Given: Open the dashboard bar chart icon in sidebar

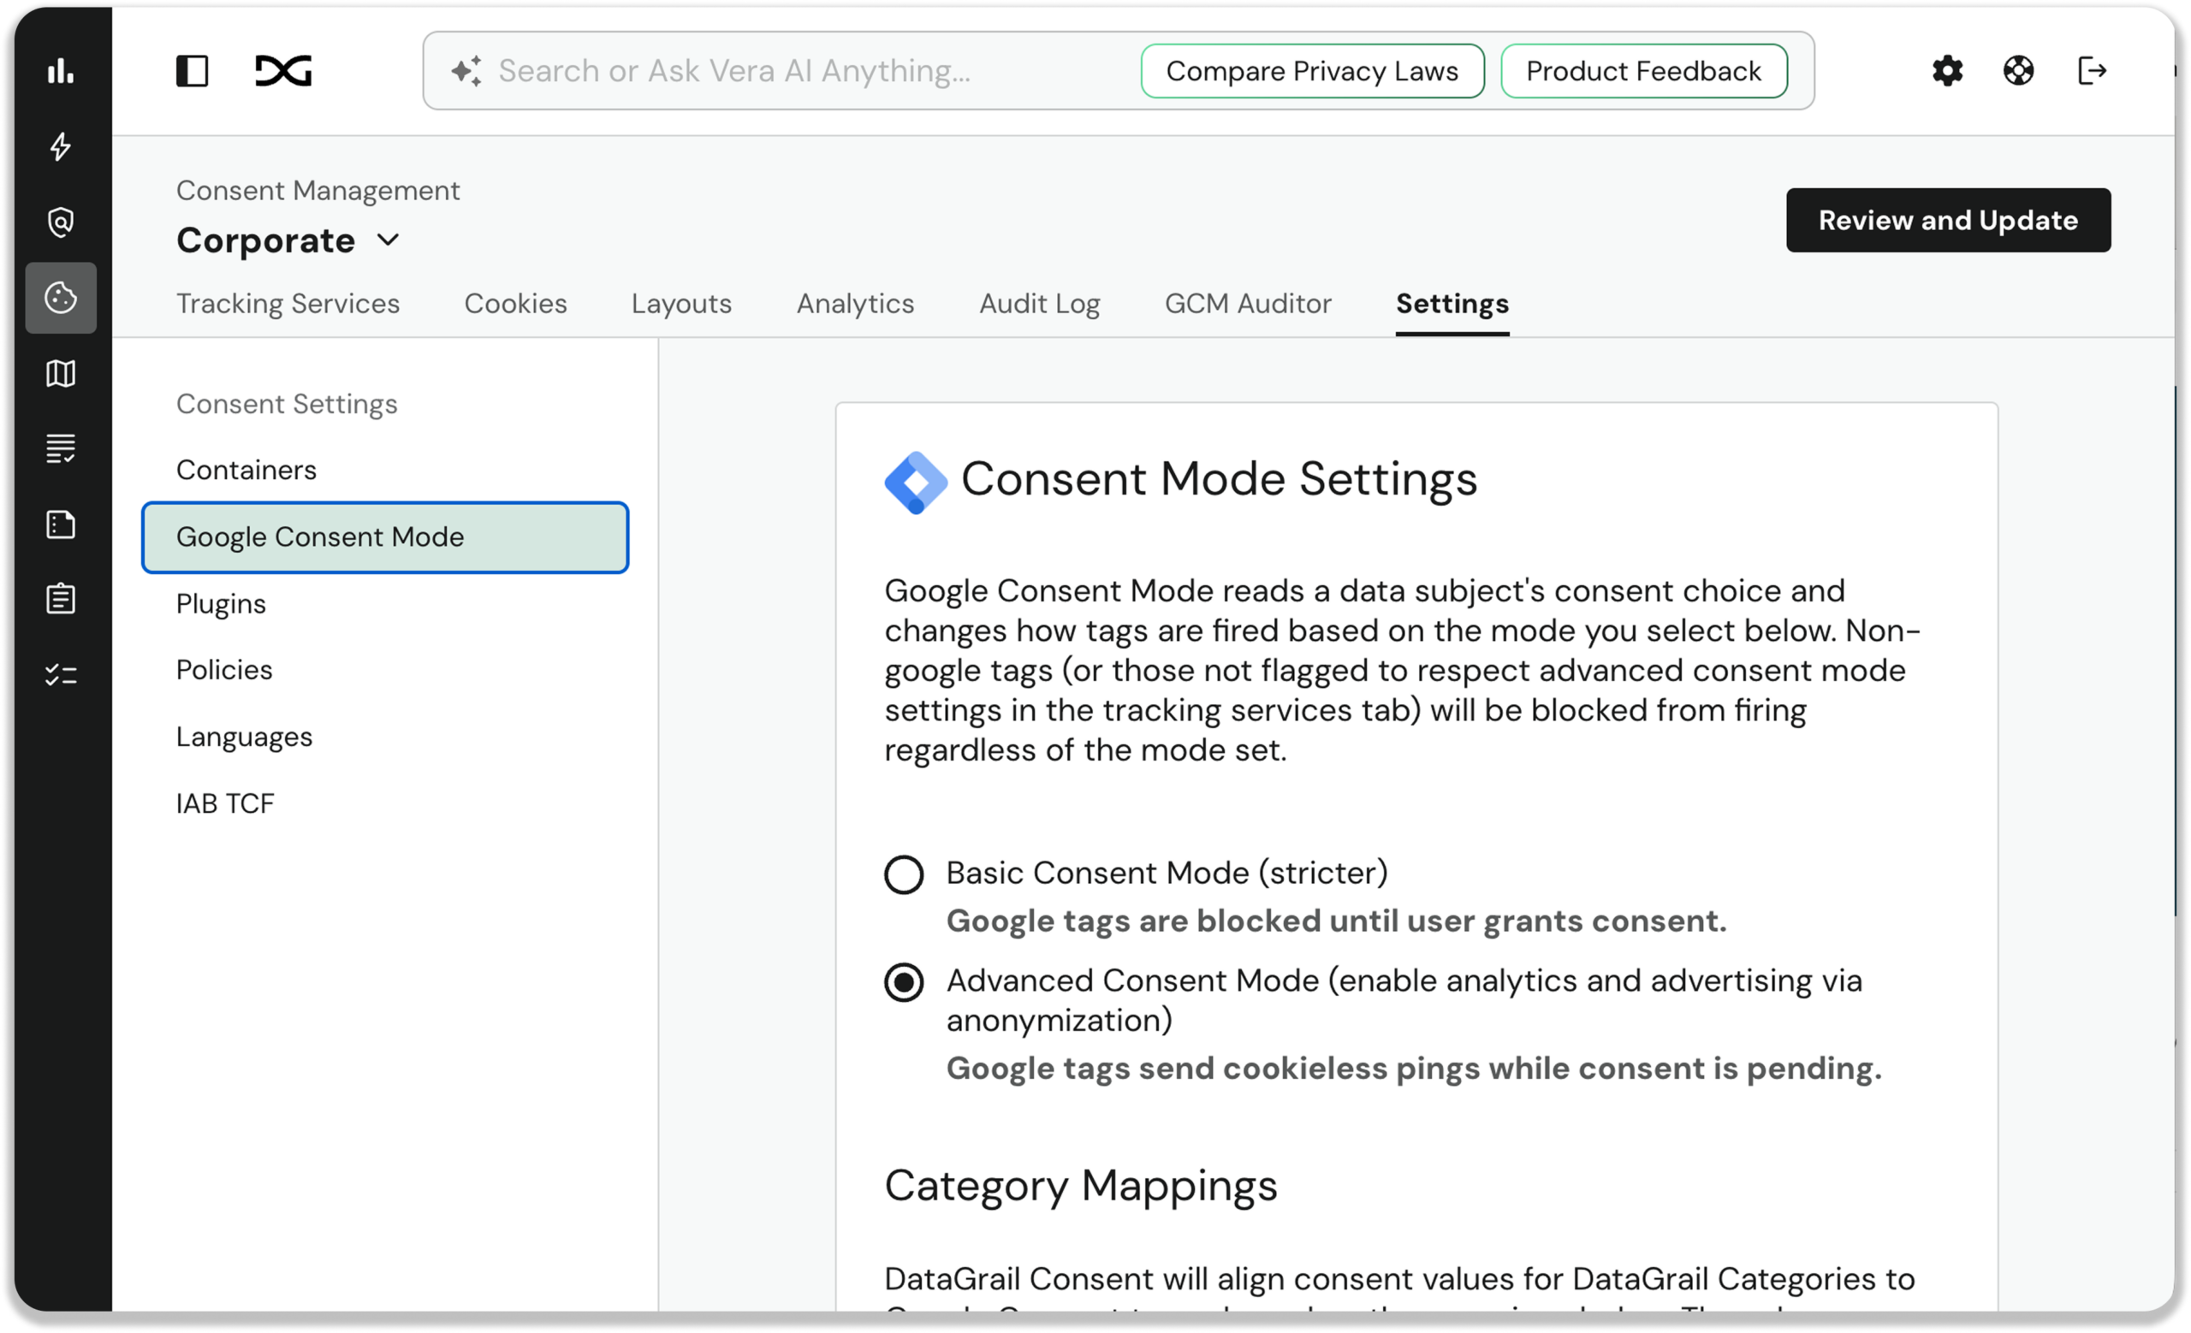Looking at the screenshot, I should 61,70.
